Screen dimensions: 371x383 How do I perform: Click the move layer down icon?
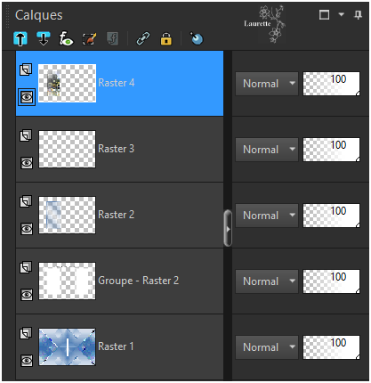pyautogui.click(x=44, y=38)
